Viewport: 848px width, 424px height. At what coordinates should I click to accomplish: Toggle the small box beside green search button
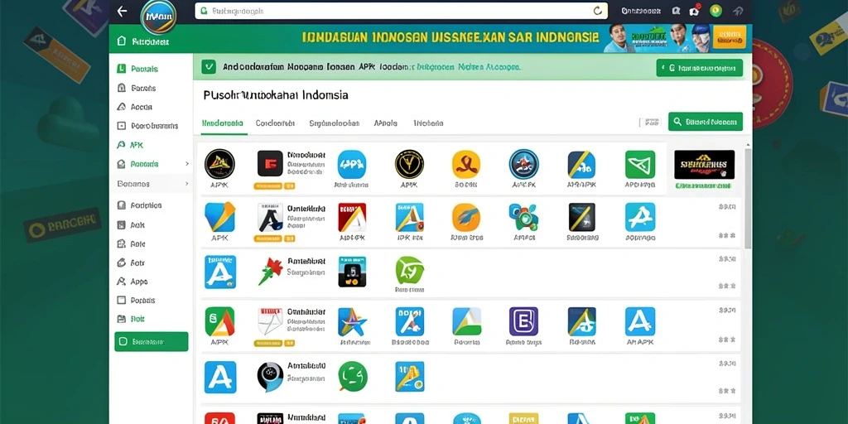pyautogui.click(x=650, y=123)
